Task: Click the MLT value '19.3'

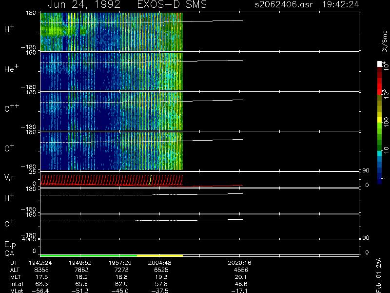Action: click(162, 277)
